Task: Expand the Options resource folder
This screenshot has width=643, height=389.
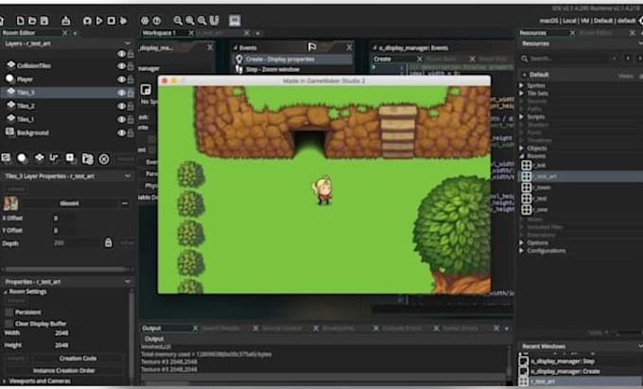Action: point(522,242)
